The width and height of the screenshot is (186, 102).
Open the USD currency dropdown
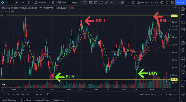[x=174, y=7]
